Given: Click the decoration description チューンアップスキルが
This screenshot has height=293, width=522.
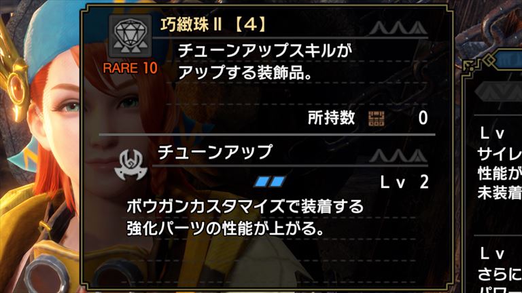Looking at the screenshot, I should tap(265, 51).
